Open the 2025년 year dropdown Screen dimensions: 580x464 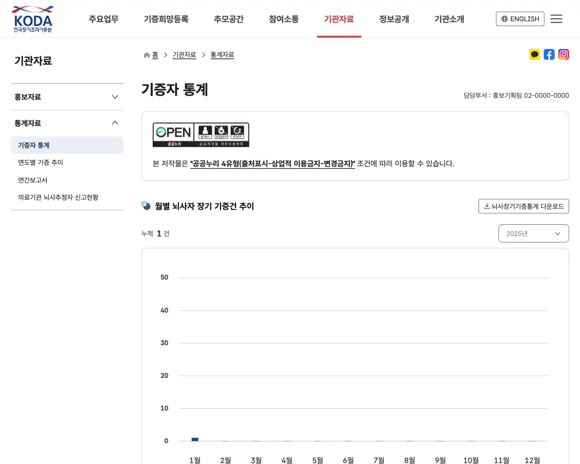point(533,233)
